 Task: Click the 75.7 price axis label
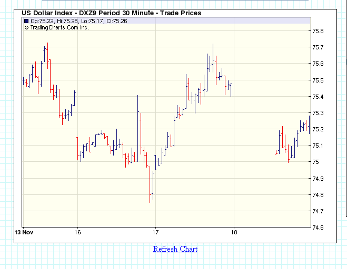pos(318,47)
